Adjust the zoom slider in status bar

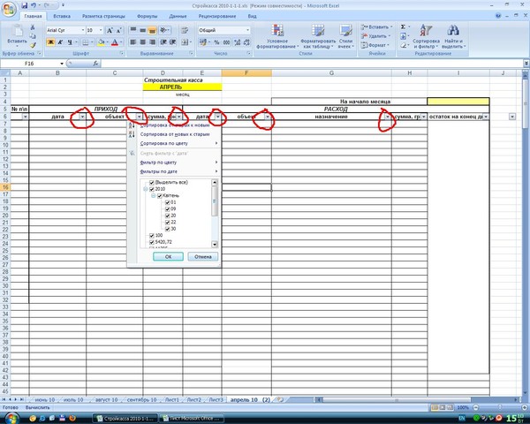pos(500,407)
